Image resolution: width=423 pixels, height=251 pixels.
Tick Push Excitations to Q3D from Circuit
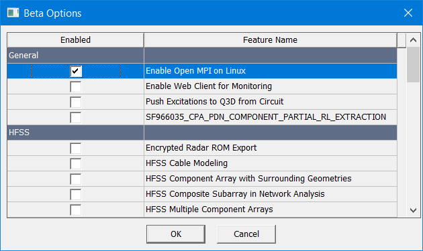tap(75, 102)
